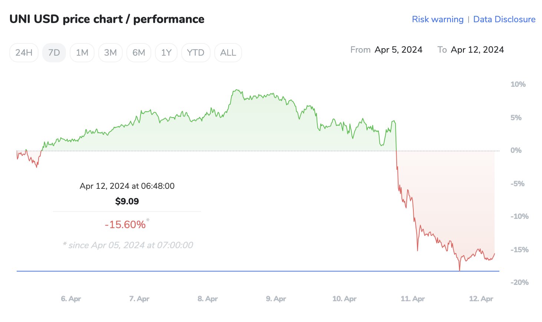Click the 8. Apr axis label
Viewport: 542px width, 322px height.
(x=208, y=299)
